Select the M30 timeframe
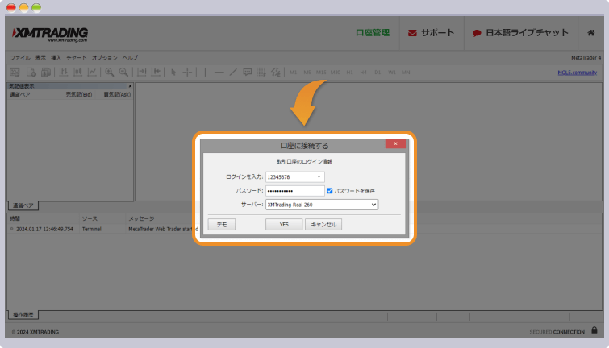609x348 pixels. coord(336,72)
